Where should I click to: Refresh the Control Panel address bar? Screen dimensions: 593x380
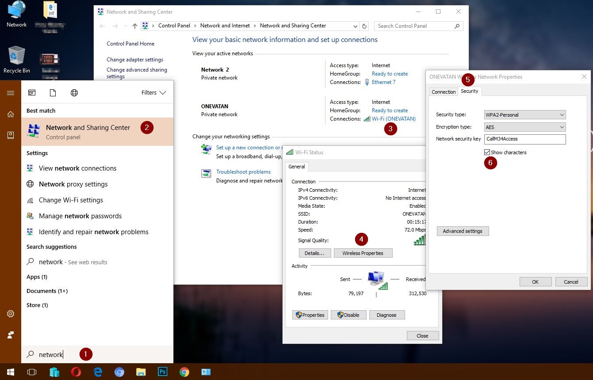pyautogui.click(x=364, y=26)
